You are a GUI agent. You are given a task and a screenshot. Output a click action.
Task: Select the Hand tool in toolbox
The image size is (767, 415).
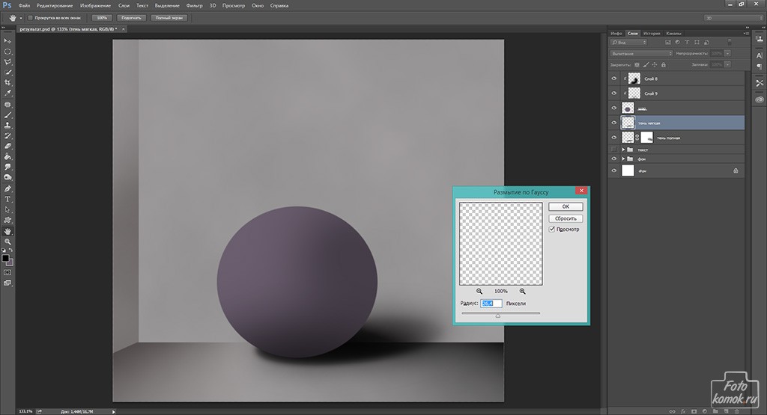tap(7, 231)
